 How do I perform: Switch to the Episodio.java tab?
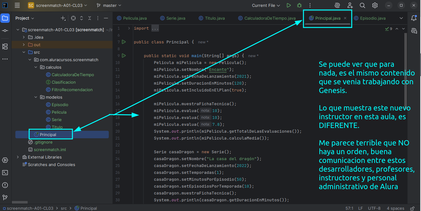pyautogui.click(x=370, y=18)
